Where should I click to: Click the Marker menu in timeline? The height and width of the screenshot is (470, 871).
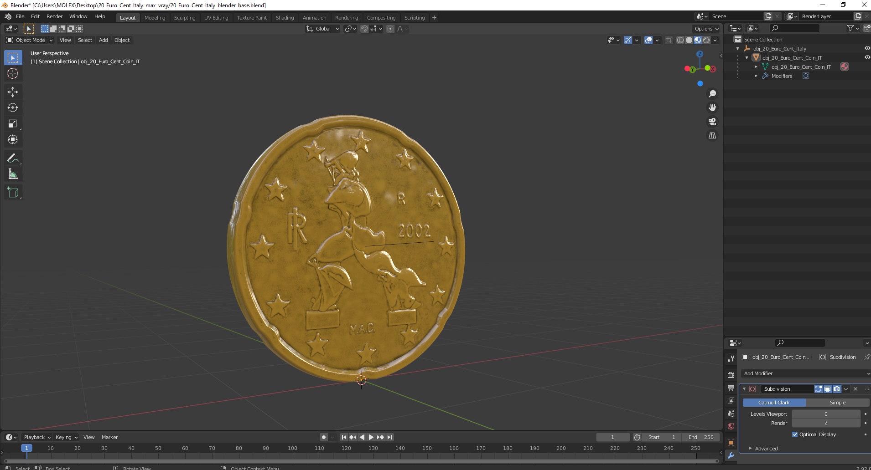click(x=109, y=437)
